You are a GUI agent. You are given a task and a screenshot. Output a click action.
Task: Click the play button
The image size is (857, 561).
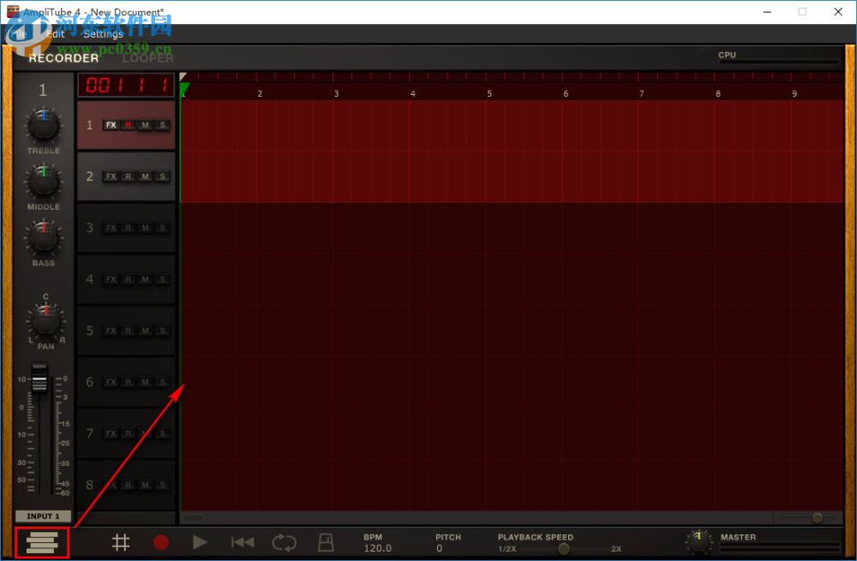pyautogui.click(x=200, y=542)
